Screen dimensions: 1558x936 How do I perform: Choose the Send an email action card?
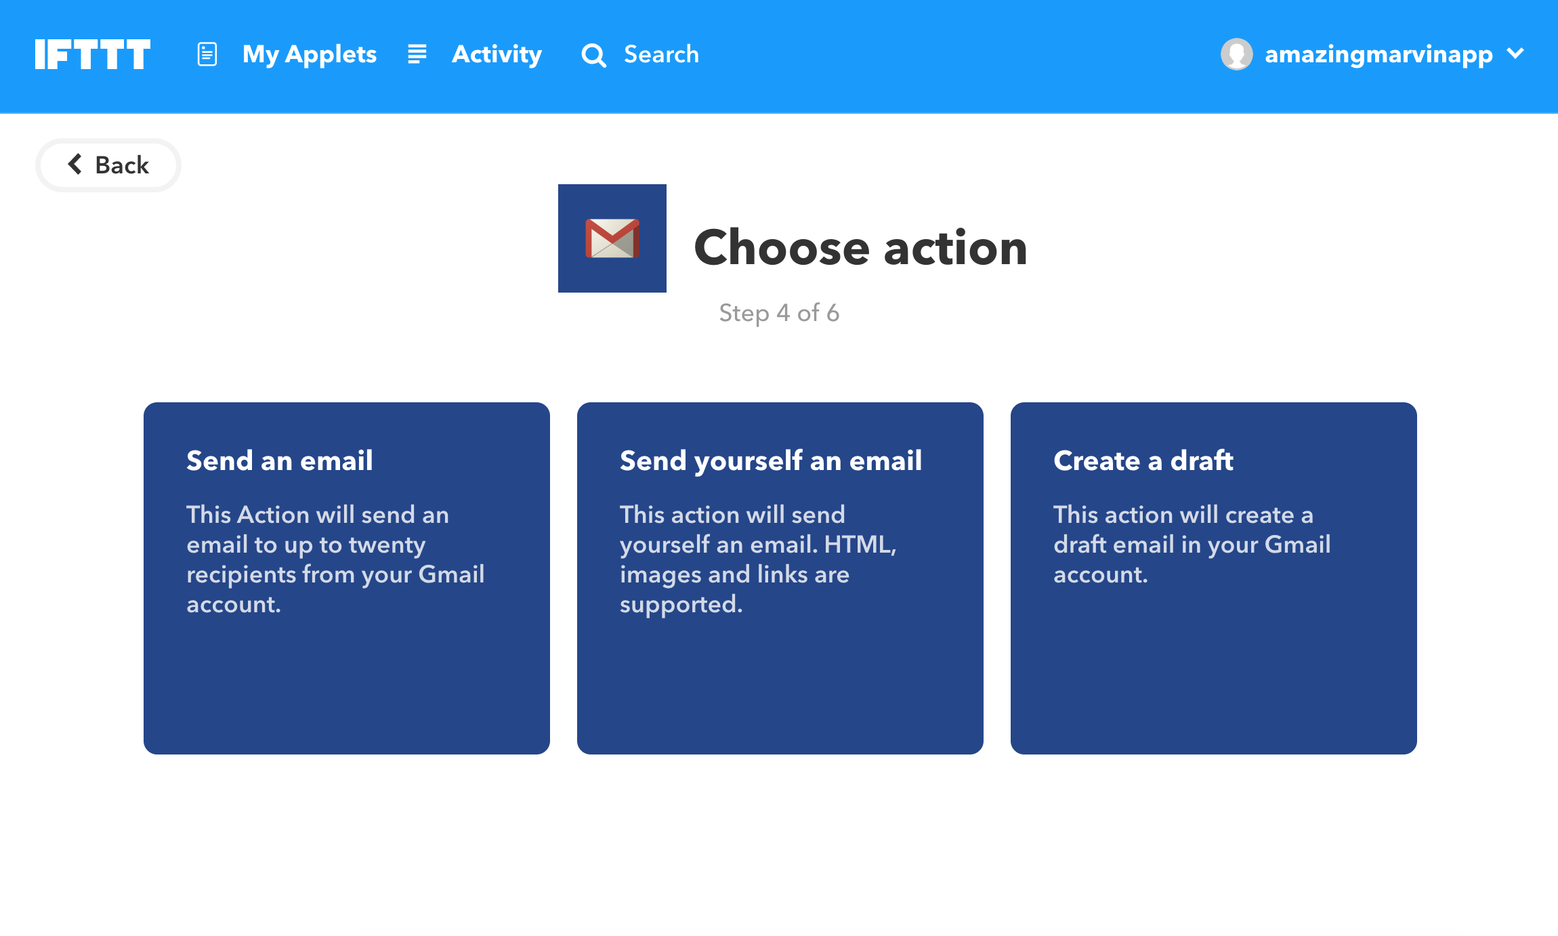(x=347, y=578)
